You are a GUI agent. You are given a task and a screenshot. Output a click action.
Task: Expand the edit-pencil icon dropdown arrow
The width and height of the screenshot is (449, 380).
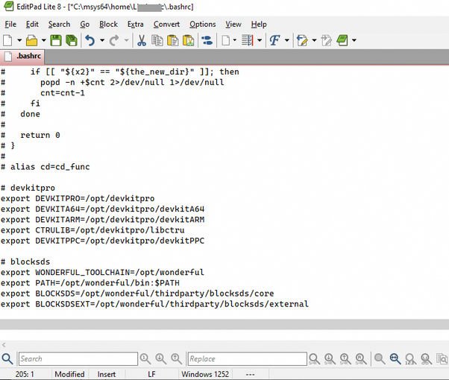tap(314, 40)
